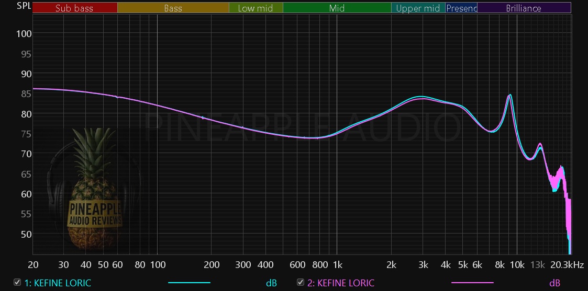Click the 75 dB value on the SPL axis
This screenshot has width=588, height=291.
(x=26, y=134)
